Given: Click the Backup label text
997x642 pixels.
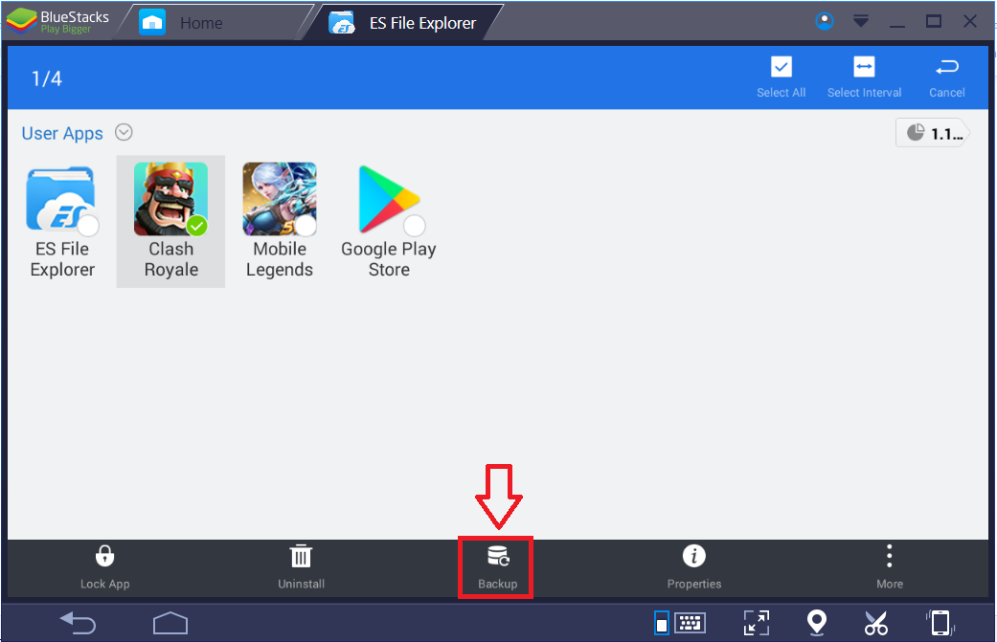Looking at the screenshot, I should (x=497, y=584).
